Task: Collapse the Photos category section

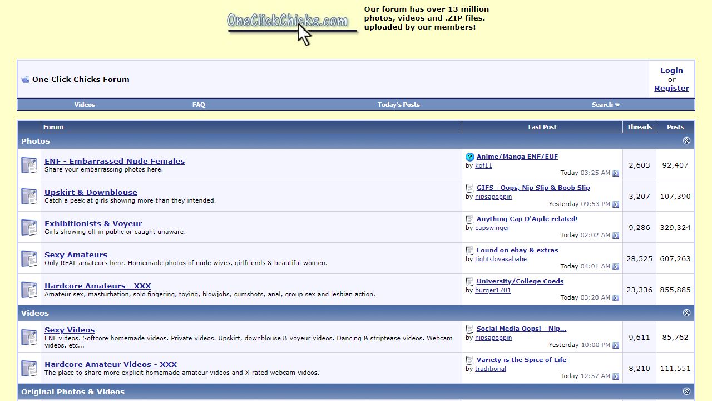Action: point(686,141)
